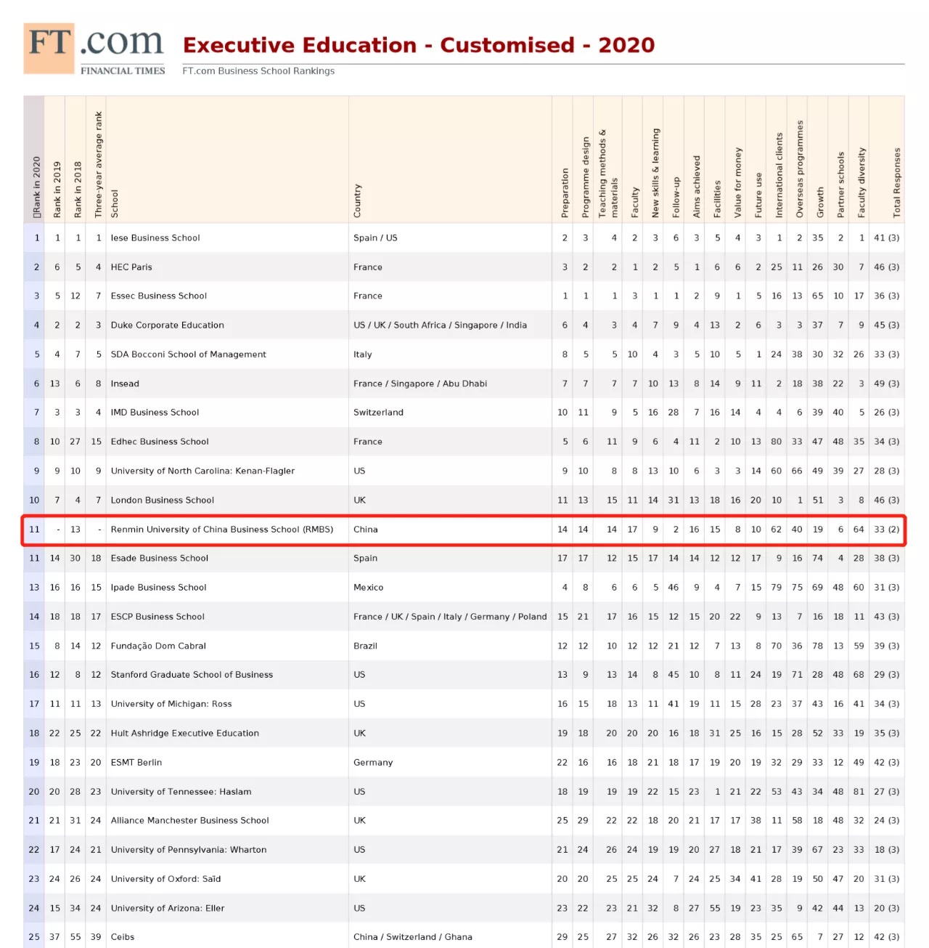Viewport: 929px width, 948px height.
Task: Click the 'Rank in 2019' column header
Action: tap(57, 189)
